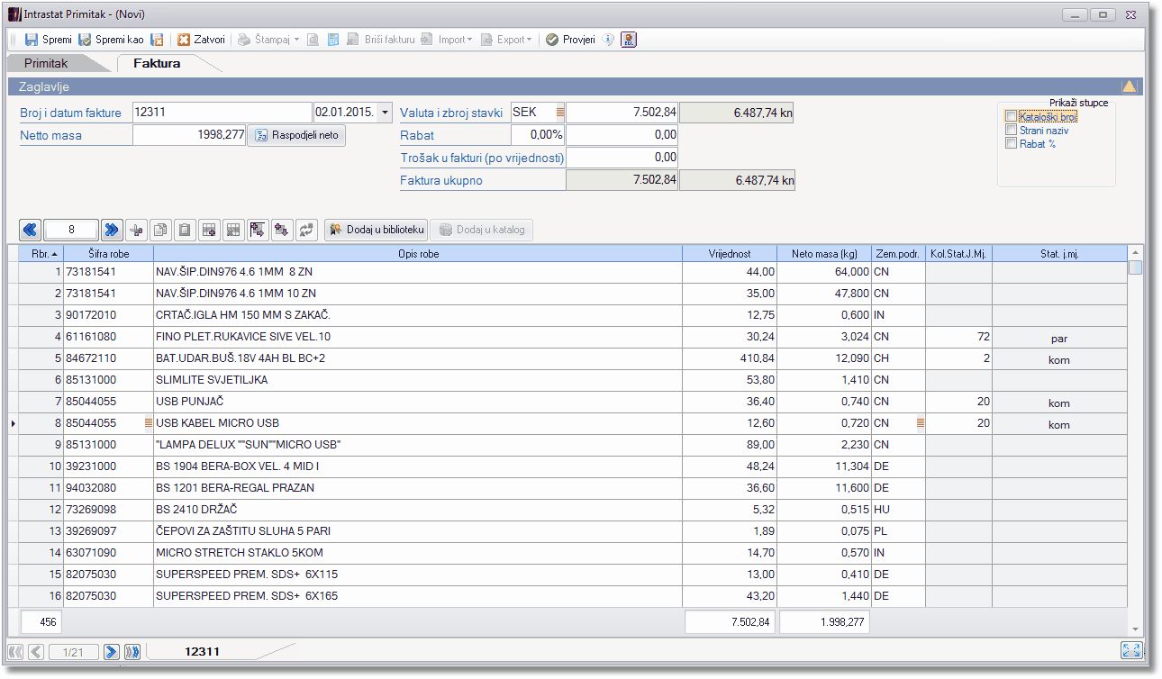Go to the next invoice page
Screen dimensions: 1162x679
[112, 651]
